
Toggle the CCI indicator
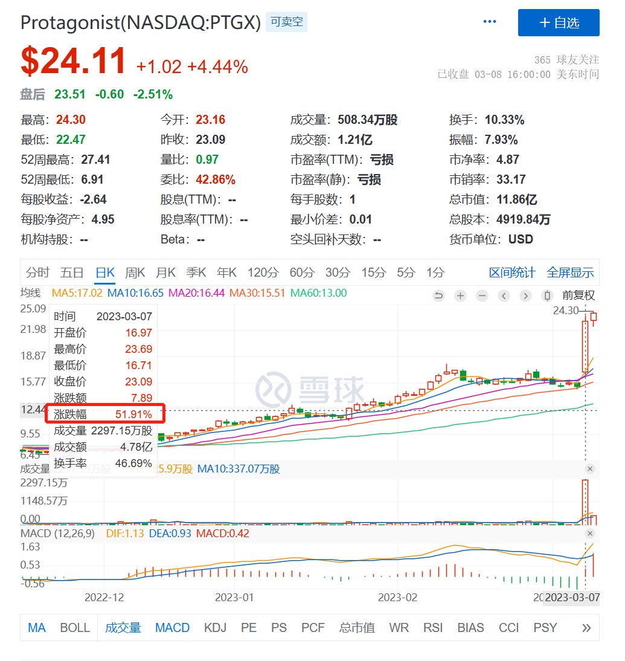point(508,628)
